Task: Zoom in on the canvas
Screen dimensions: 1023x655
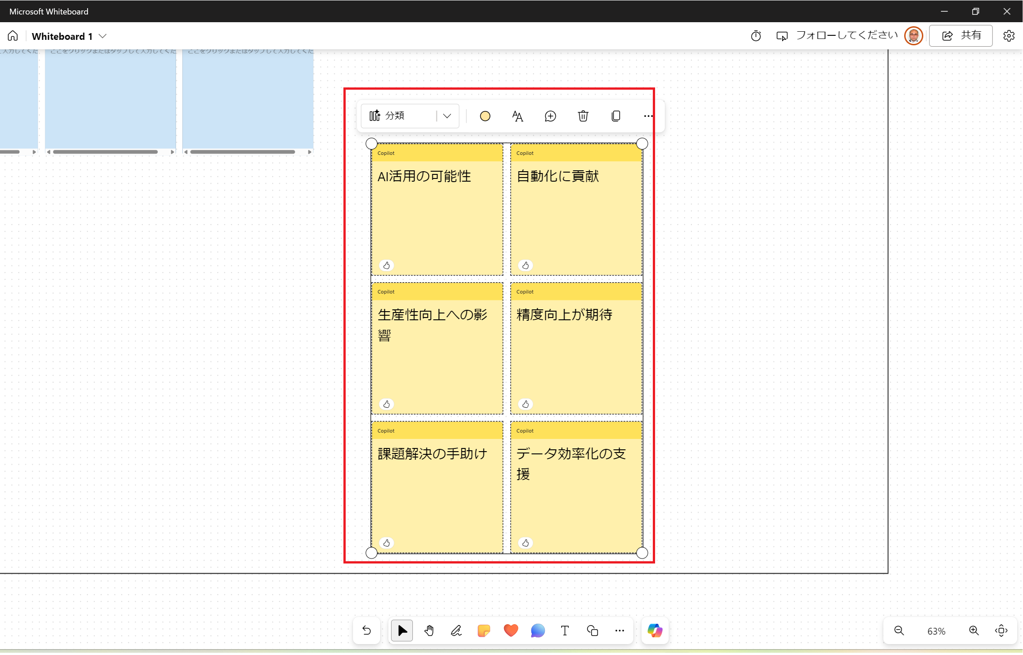Action: pyautogui.click(x=974, y=631)
